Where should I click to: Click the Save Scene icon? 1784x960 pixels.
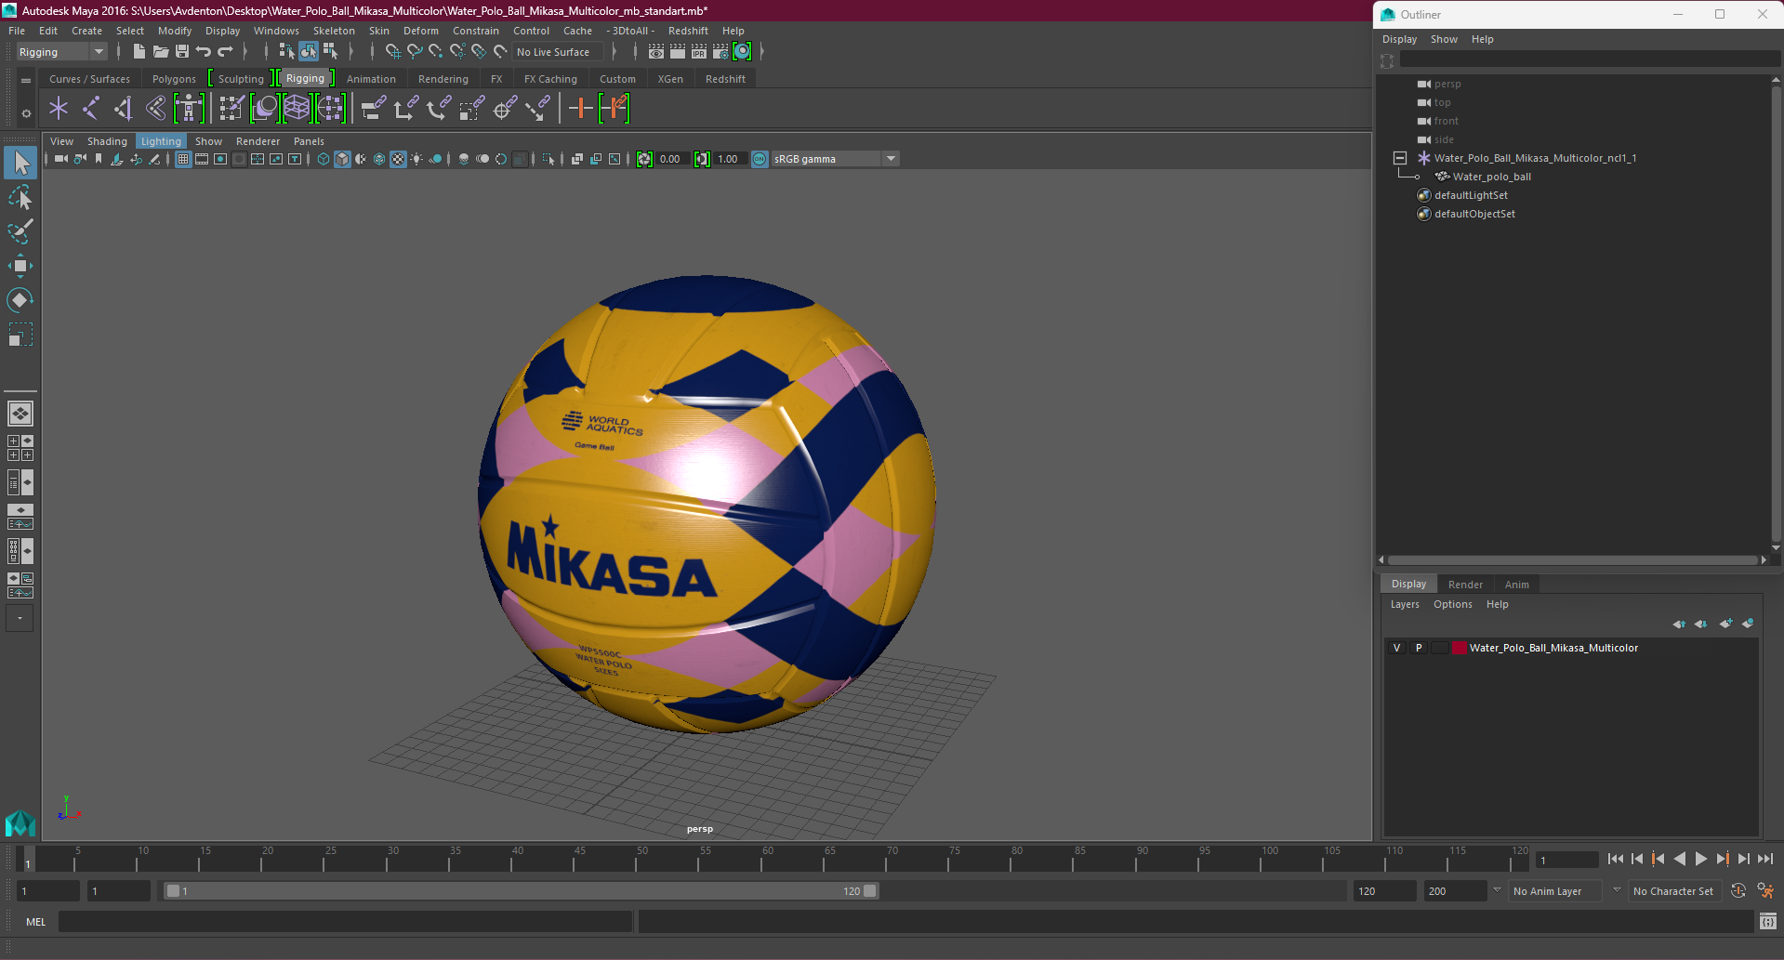pos(182,52)
